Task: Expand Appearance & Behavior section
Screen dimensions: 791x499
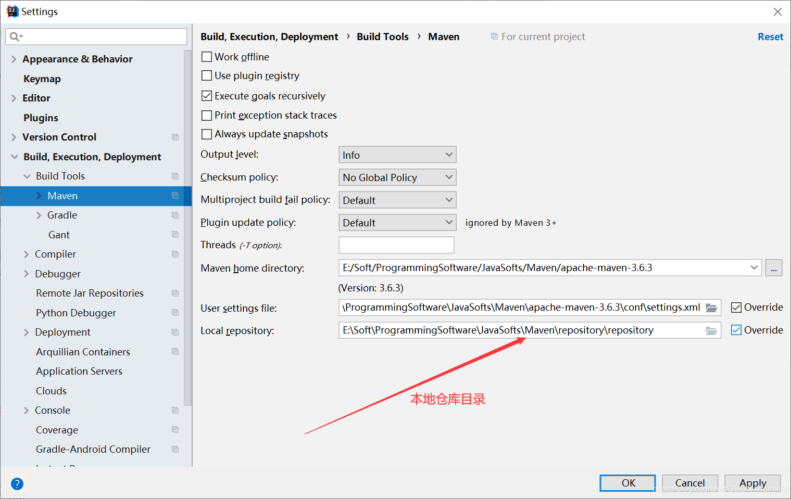Action: [14, 59]
